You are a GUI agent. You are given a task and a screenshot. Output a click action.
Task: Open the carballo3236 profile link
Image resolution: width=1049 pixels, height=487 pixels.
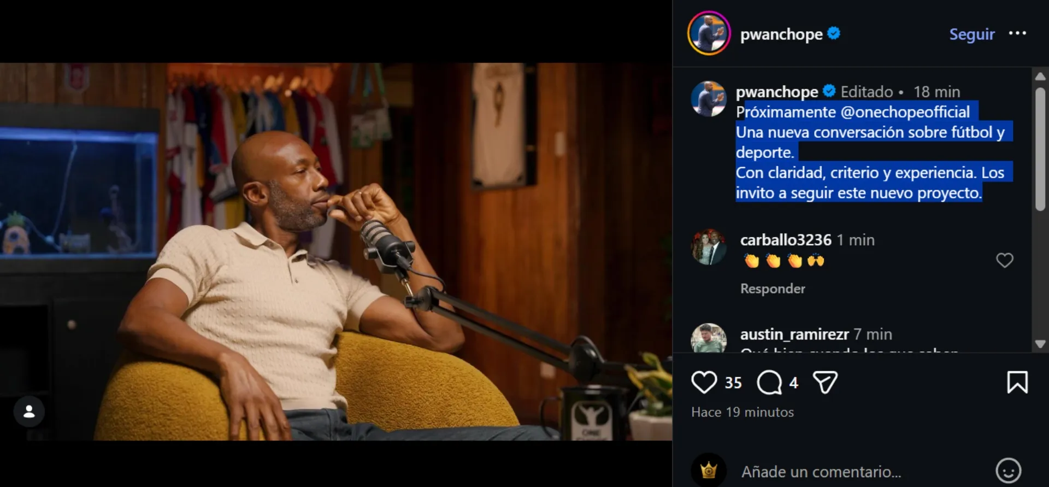click(x=786, y=240)
